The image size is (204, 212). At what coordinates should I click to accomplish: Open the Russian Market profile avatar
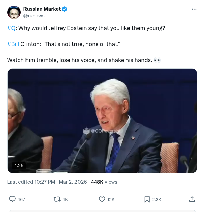pyautogui.click(x=14, y=12)
